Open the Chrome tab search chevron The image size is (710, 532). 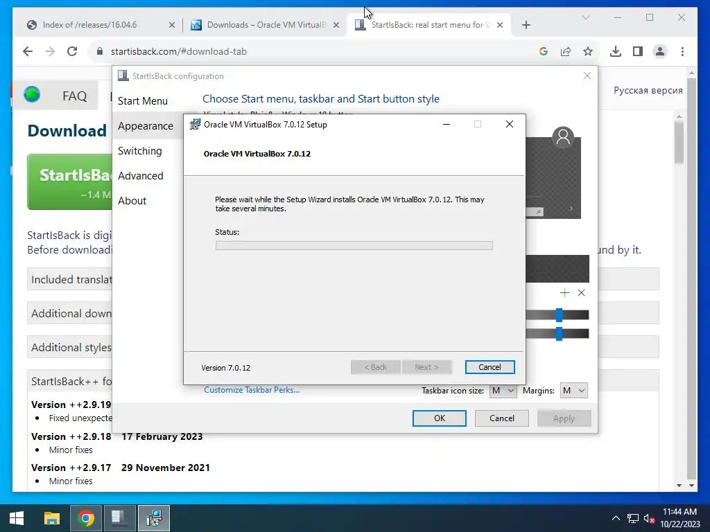585,17
